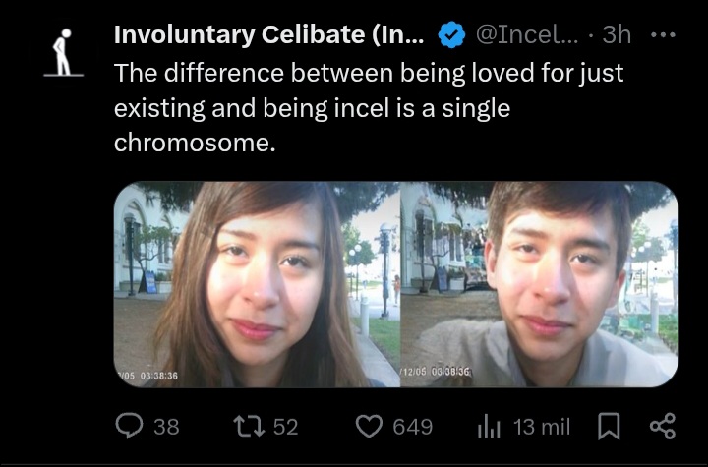Image resolution: width=708 pixels, height=467 pixels.
Task: Click the retweet arrows icon
Action: point(252,426)
